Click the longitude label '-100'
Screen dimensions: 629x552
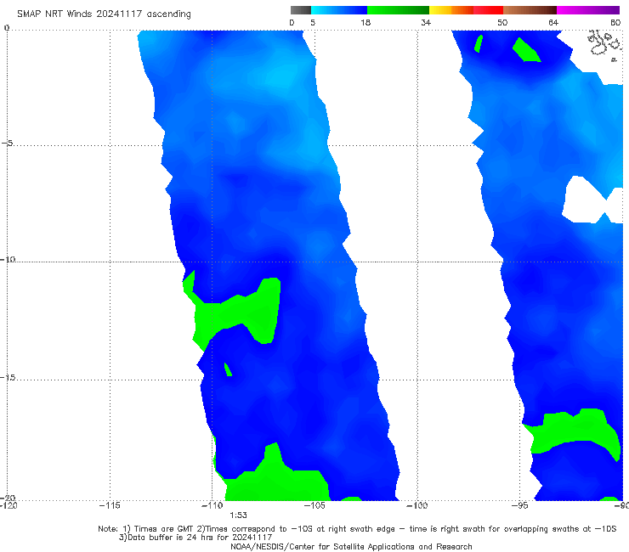pyautogui.click(x=417, y=505)
